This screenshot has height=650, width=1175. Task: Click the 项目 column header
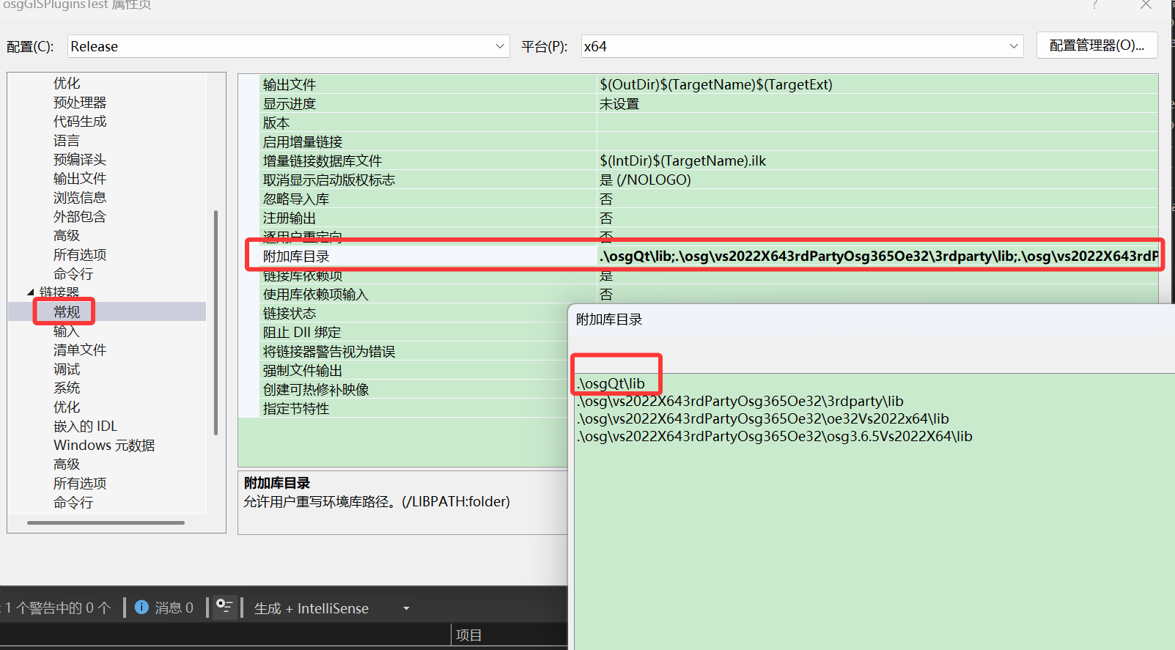[x=469, y=635]
